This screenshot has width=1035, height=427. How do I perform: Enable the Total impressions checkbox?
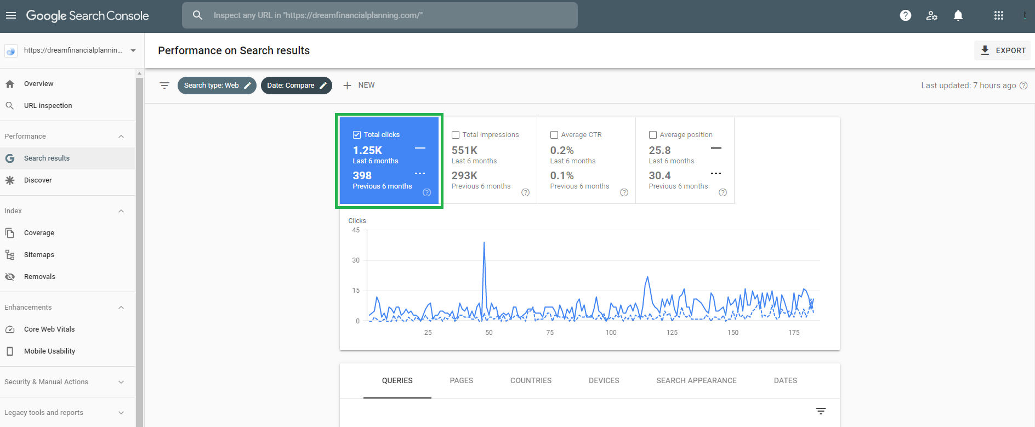(x=456, y=135)
